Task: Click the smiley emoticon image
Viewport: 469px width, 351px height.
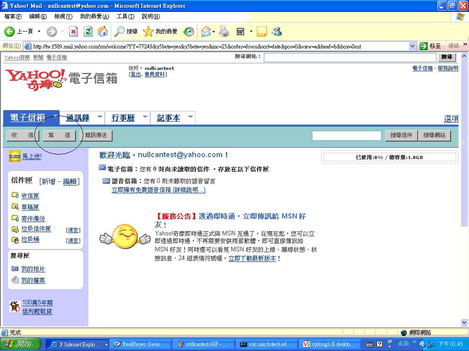Action: click(x=125, y=238)
